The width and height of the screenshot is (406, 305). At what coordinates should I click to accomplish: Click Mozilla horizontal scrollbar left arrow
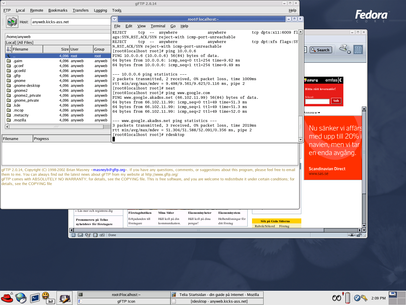71,230
